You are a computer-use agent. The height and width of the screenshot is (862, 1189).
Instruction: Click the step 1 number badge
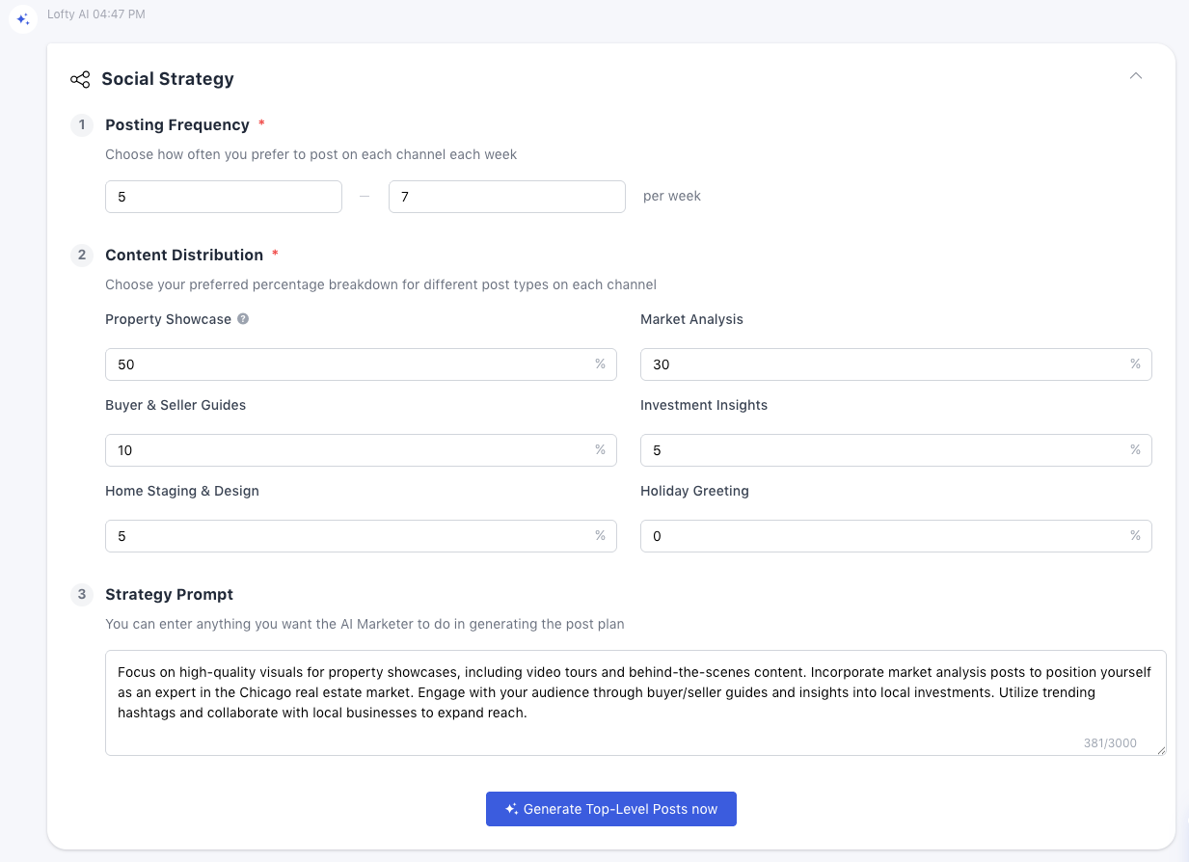pos(82,125)
